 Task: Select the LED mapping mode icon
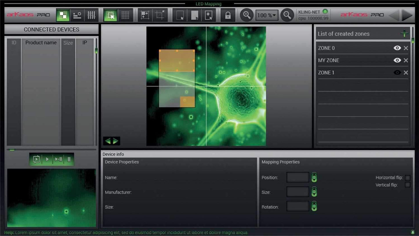pyautogui.click(x=63, y=15)
